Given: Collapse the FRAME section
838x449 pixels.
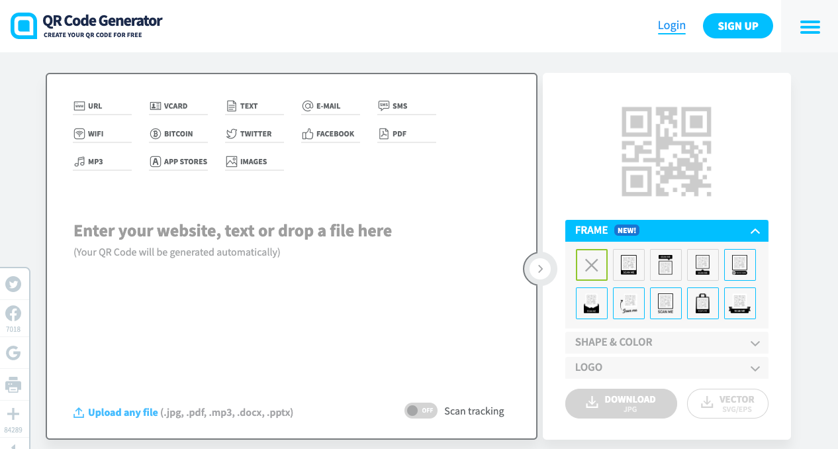Looking at the screenshot, I should (x=755, y=231).
